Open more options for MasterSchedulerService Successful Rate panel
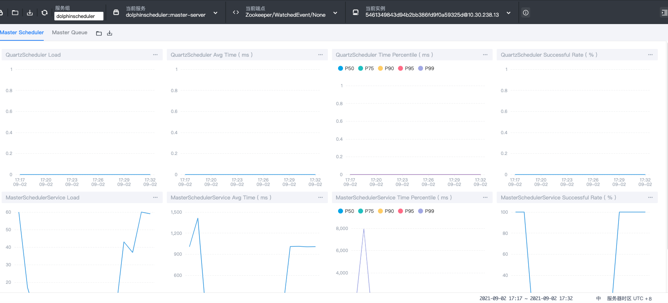668x303 pixels. [x=650, y=197]
